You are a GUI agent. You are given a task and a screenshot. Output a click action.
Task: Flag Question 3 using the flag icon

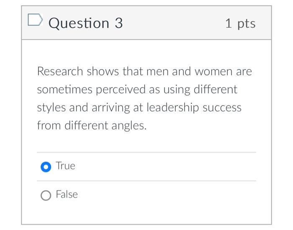[35, 20]
